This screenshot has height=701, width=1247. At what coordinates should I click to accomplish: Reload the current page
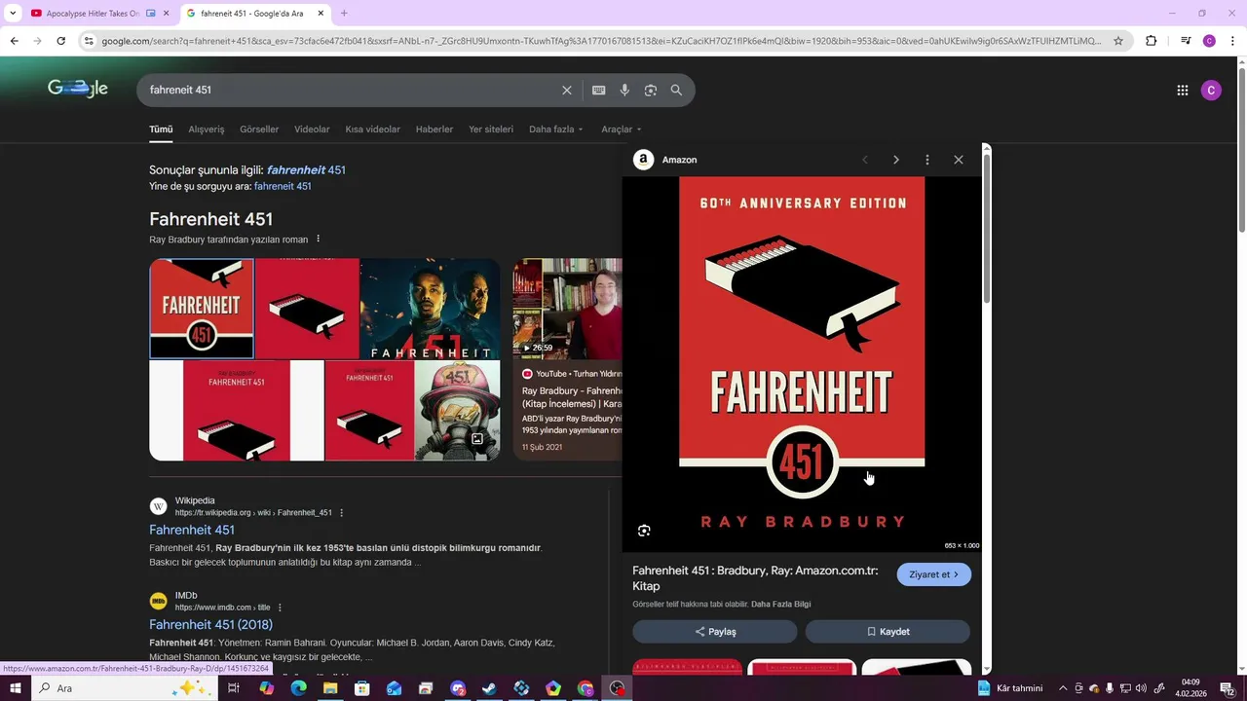click(60, 41)
